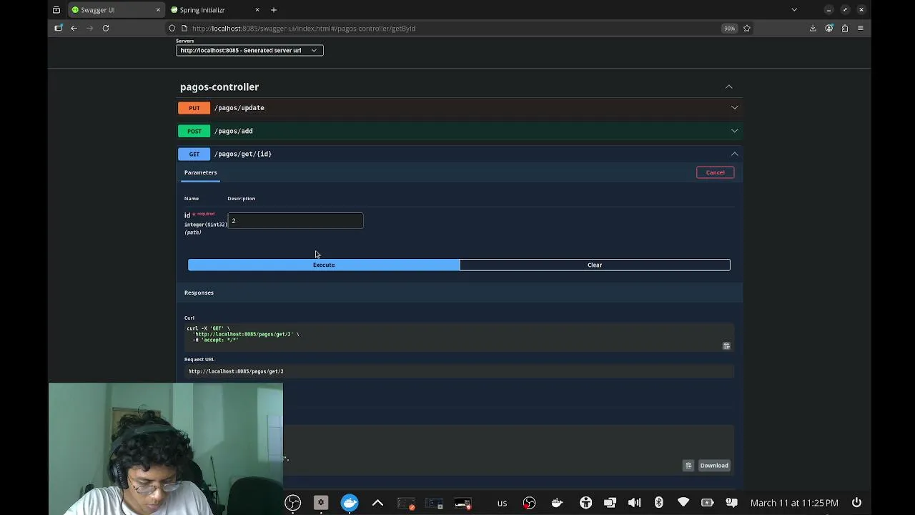Click the OBS recording tray icon
The height and width of the screenshot is (515, 915).
pyautogui.click(x=530, y=503)
